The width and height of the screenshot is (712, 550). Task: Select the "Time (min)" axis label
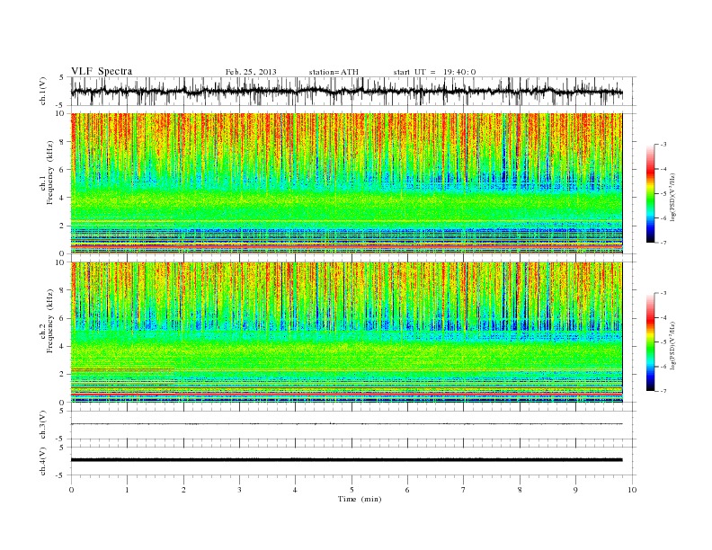[360, 499]
